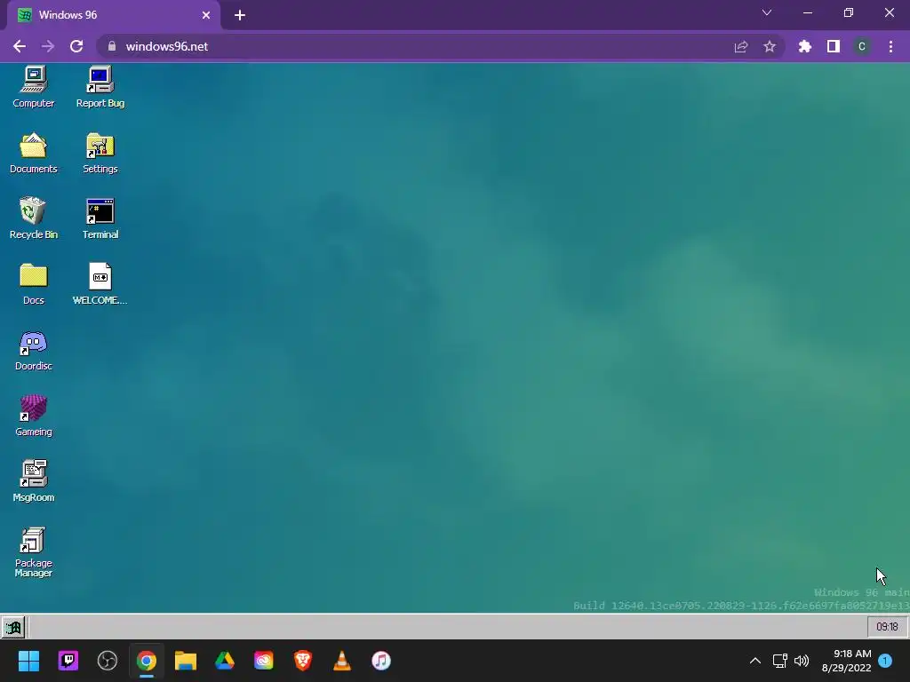Open Google Drive from the taskbar
Image resolution: width=910 pixels, height=682 pixels.
tap(225, 661)
